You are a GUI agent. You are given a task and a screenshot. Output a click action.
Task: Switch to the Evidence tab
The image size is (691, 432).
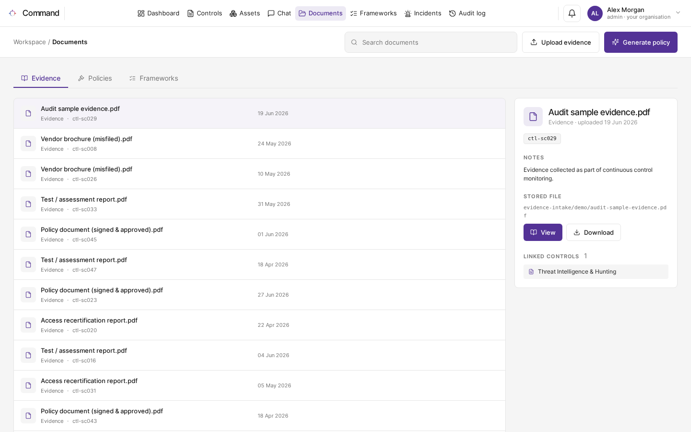[x=41, y=78]
